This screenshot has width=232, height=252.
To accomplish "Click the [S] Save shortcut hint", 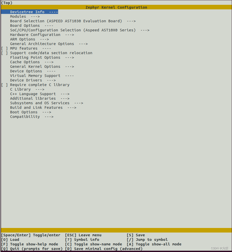I will [x=136, y=235].
